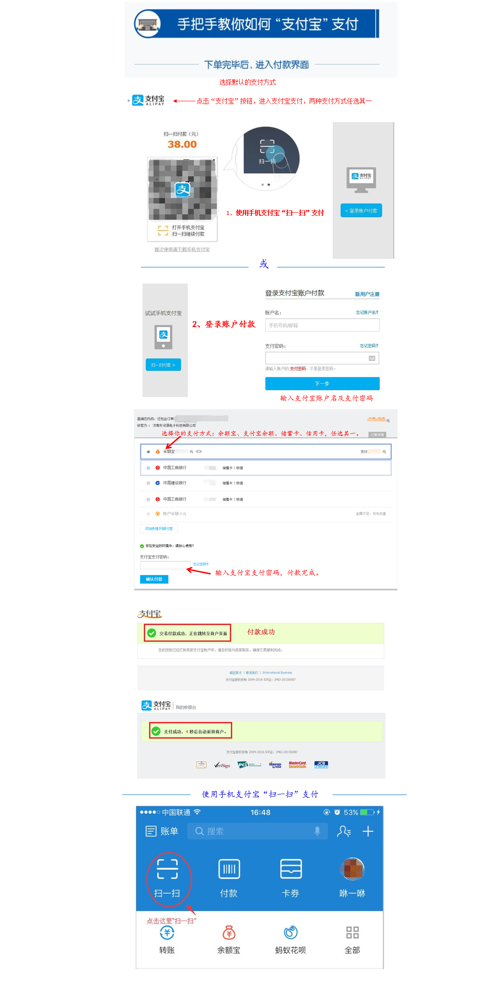This screenshot has height=987, width=493.
Task: Click the green check next to 交易付款成功
Action: point(151,633)
